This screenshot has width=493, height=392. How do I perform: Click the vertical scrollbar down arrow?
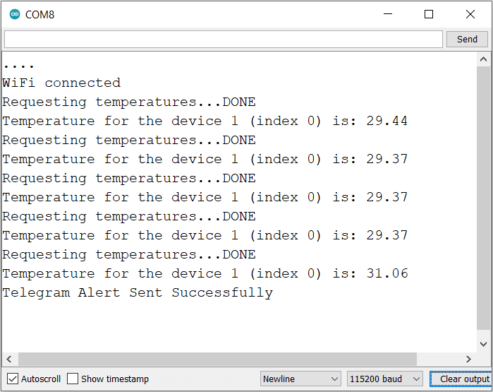pos(483,344)
